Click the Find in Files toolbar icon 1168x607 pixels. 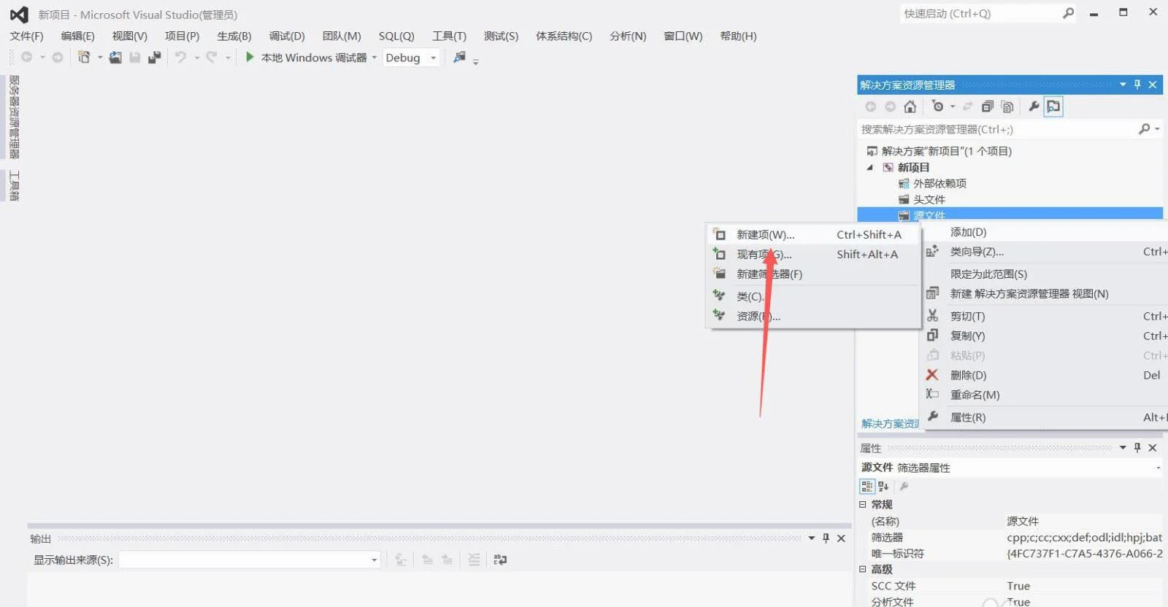click(x=459, y=57)
